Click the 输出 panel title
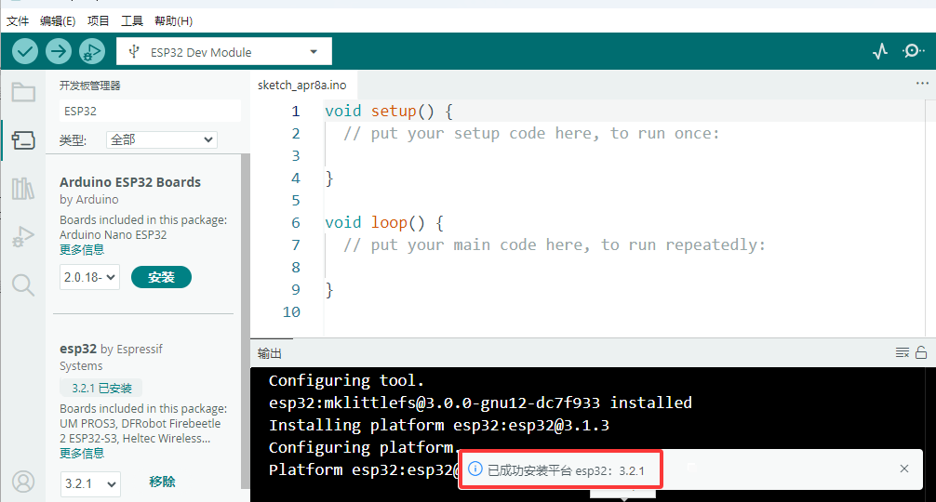 (x=269, y=353)
